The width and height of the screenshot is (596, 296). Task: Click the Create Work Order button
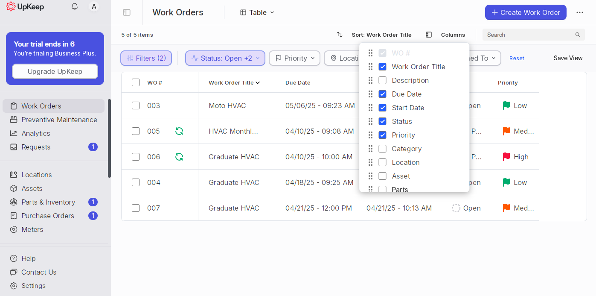tap(526, 12)
